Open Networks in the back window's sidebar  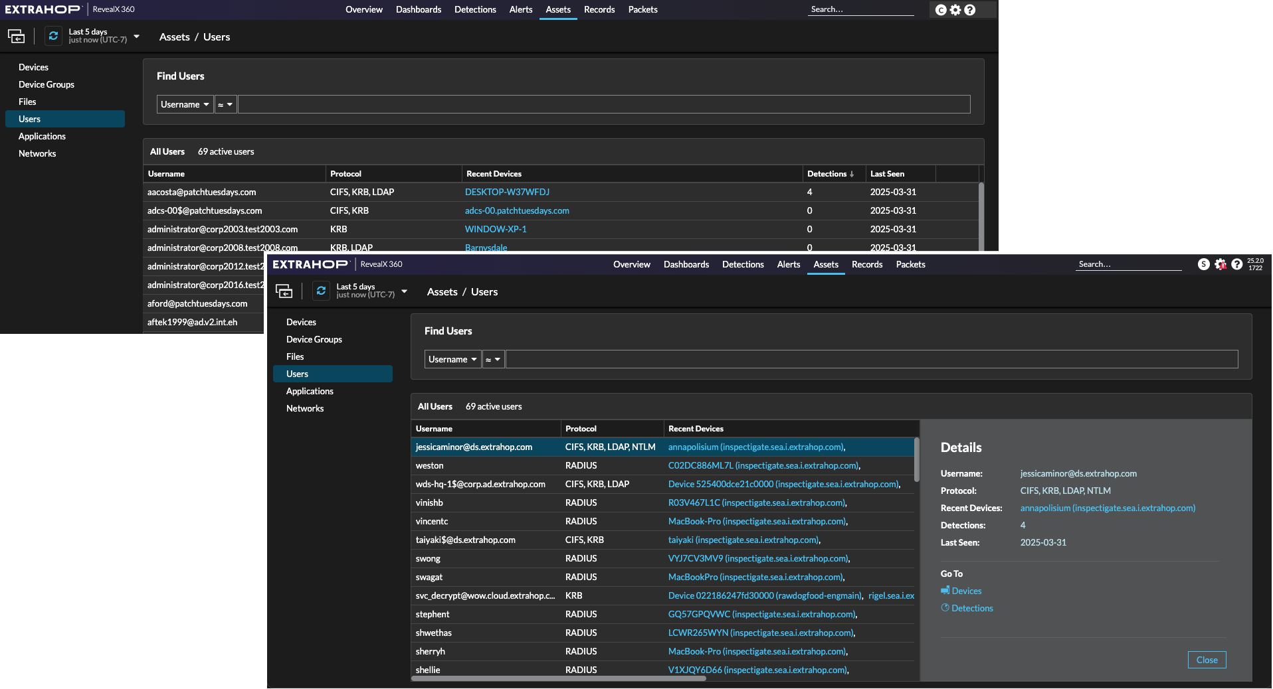point(65,153)
